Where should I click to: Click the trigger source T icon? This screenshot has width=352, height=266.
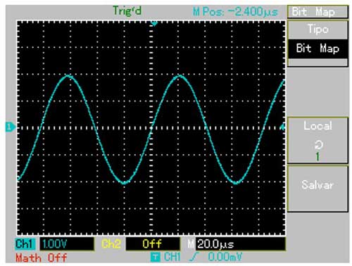155,257
